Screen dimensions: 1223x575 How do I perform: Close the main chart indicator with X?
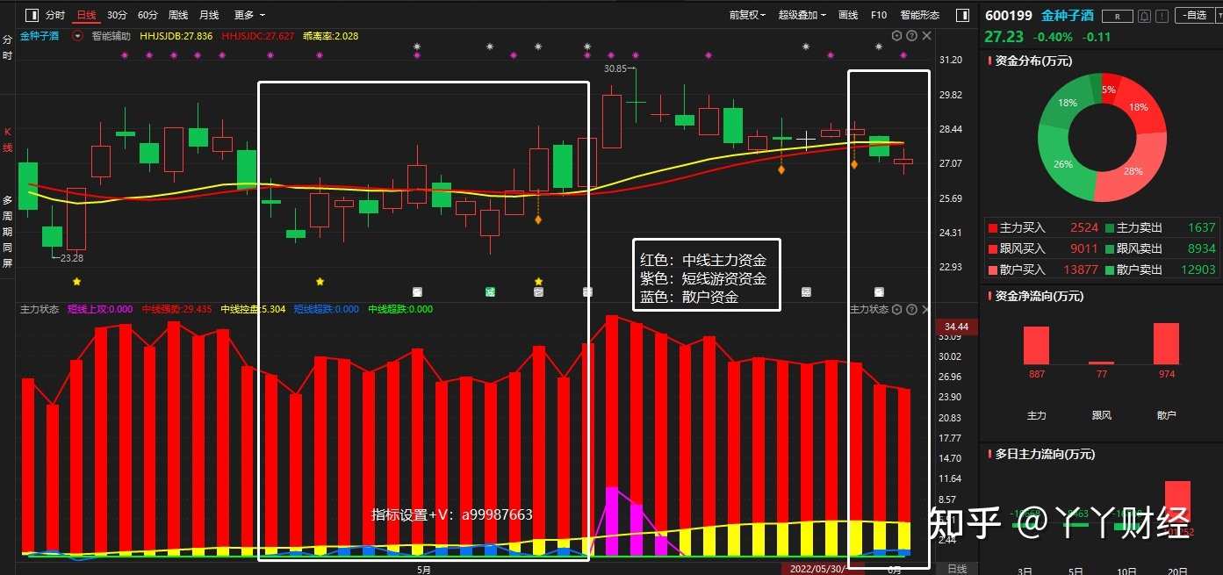pyautogui.click(x=925, y=36)
